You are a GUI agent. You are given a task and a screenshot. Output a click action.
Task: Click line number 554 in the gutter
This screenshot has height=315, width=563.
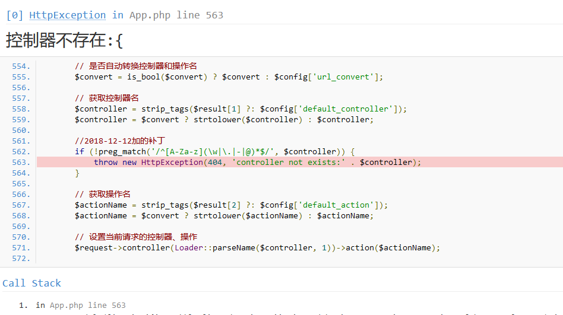(21, 66)
